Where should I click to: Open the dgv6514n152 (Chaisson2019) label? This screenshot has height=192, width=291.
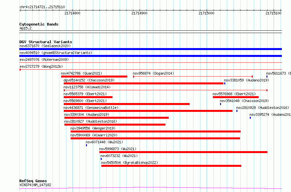89,80
